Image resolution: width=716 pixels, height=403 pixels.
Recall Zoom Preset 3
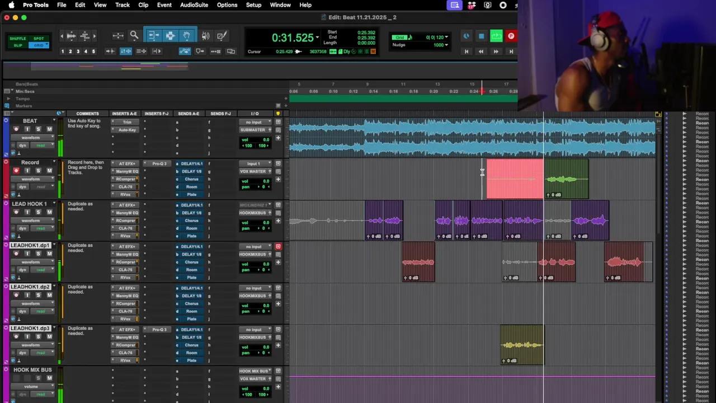click(78, 51)
